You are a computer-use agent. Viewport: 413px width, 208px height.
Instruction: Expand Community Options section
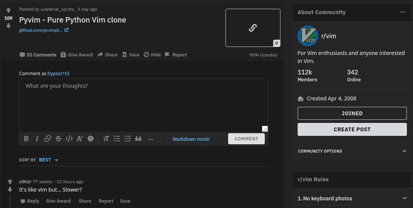pos(352,151)
